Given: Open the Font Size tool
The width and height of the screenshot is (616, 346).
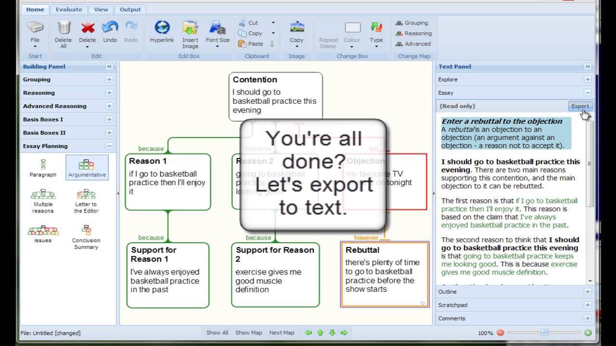Looking at the screenshot, I should click(x=218, y=27).
